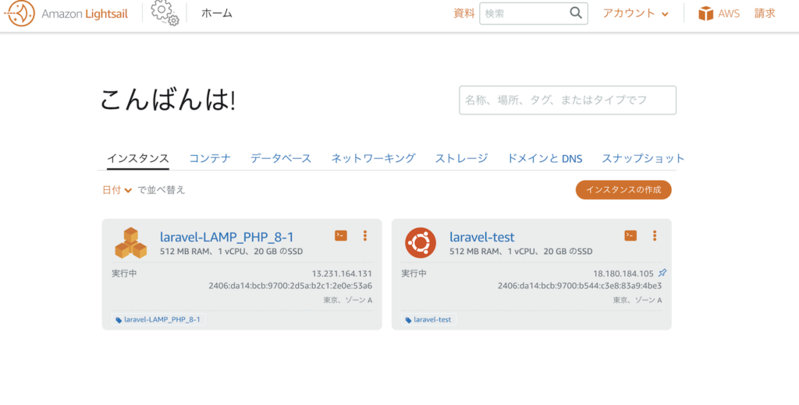Click 実行中 status of laravel-test
Image resolution: width=799 pixels, height=405 pixels.
tap(414, 273)
